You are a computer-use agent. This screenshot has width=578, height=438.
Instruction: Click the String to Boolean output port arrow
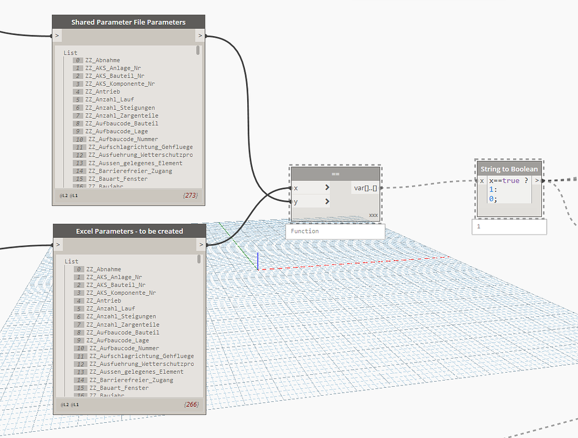coord(537,181)
